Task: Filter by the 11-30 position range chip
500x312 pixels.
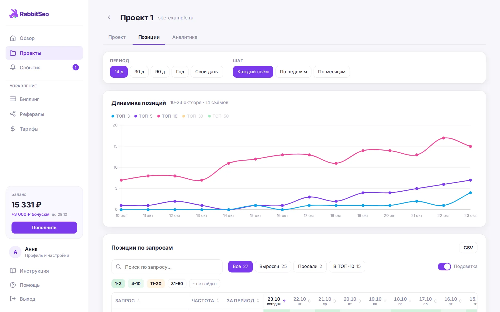Action: [156, 283]
